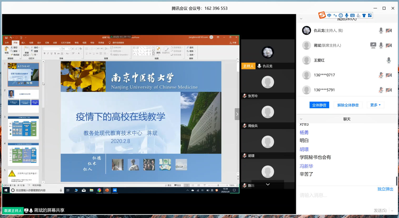
Task: Open Sogou emoji smiley panel
Action: 341,15
